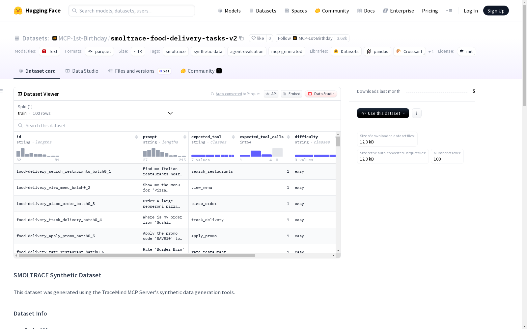Click the Datasets library tag
The image size is (527, 329).
pos(346,51)
